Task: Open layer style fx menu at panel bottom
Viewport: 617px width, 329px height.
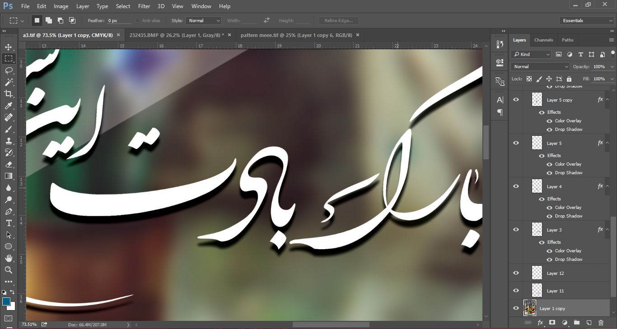Action: pos(540,323)
